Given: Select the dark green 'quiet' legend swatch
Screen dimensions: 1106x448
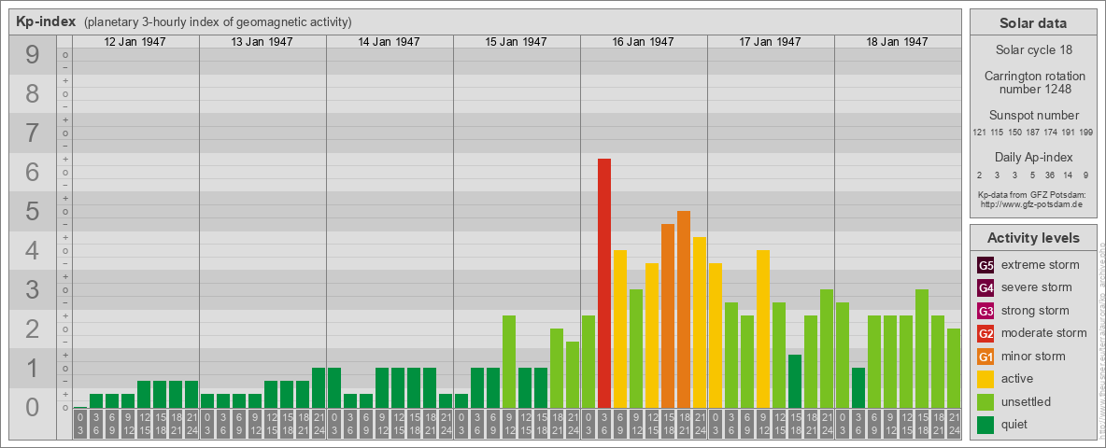Looking at the screenshot, I should 985,424.
